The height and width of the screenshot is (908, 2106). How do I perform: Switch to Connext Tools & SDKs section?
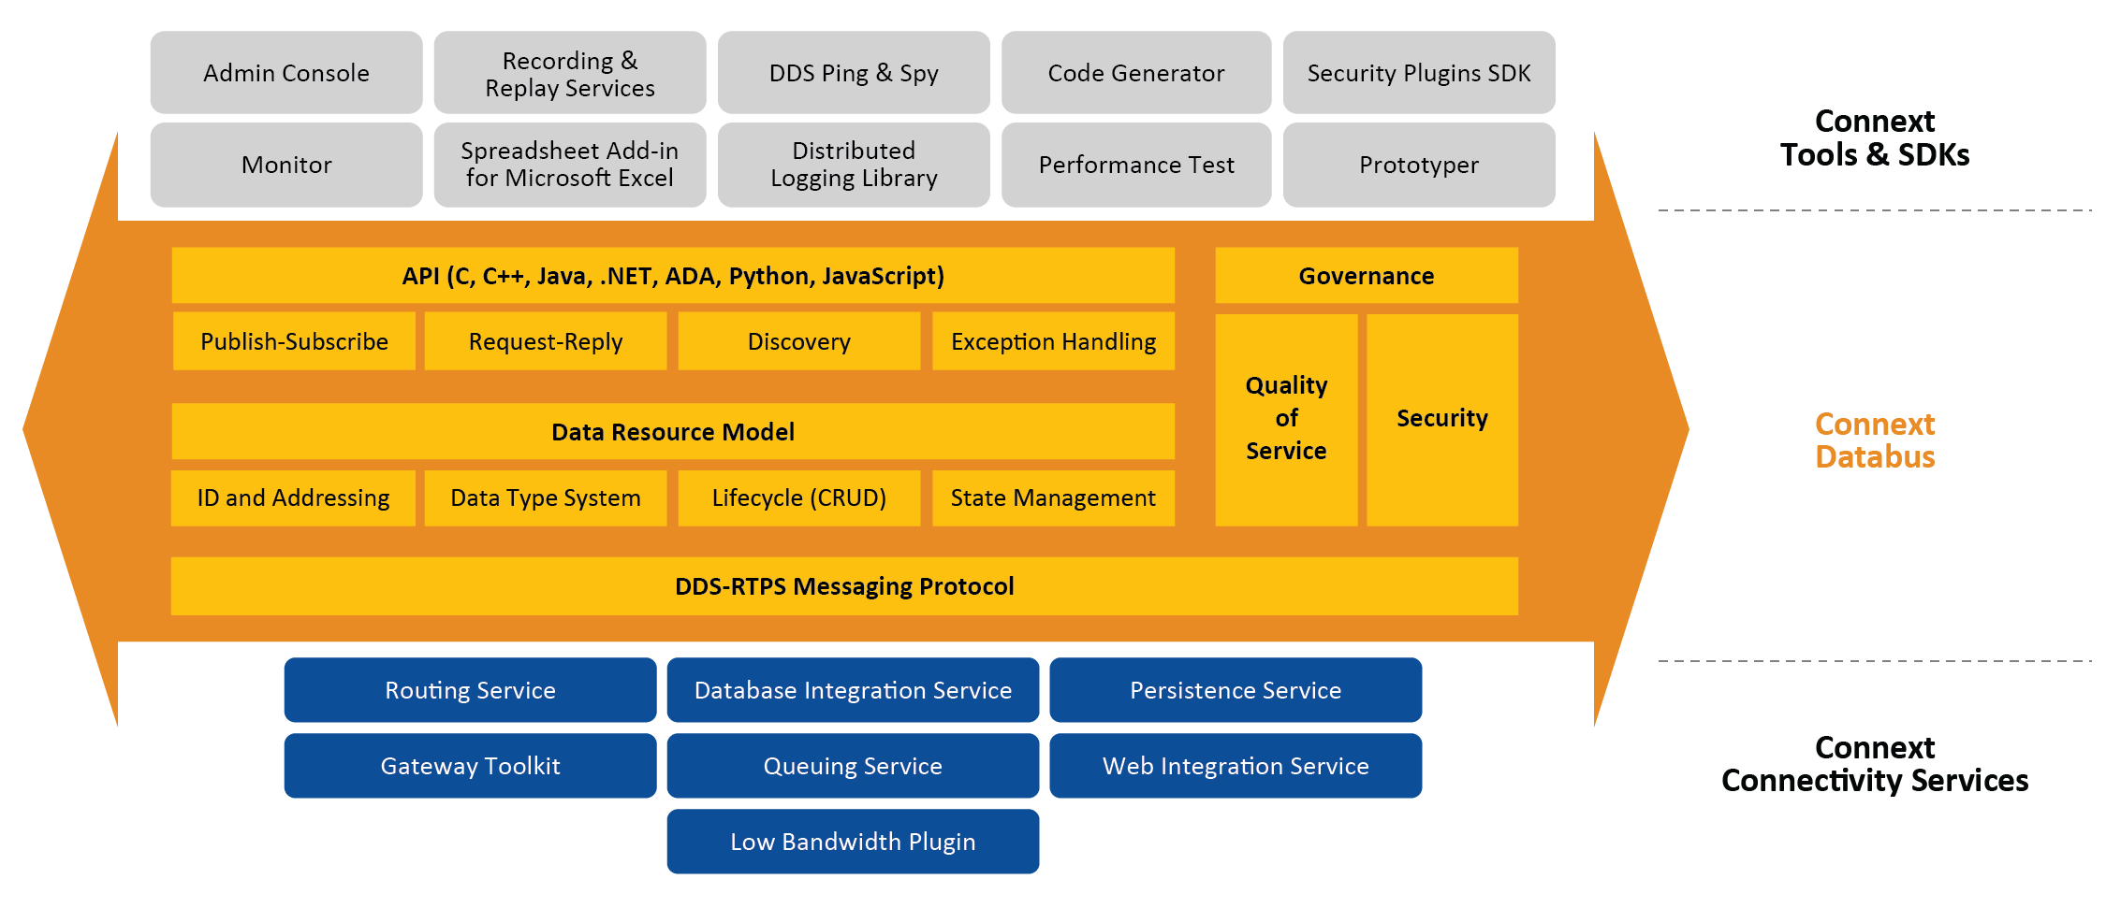point(1875,138)
